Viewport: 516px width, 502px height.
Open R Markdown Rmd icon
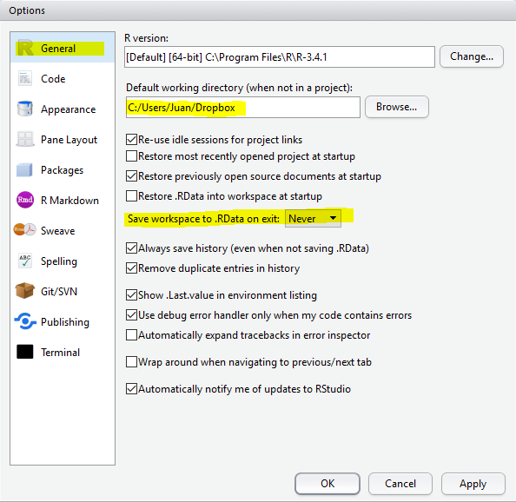coord(25,200)
